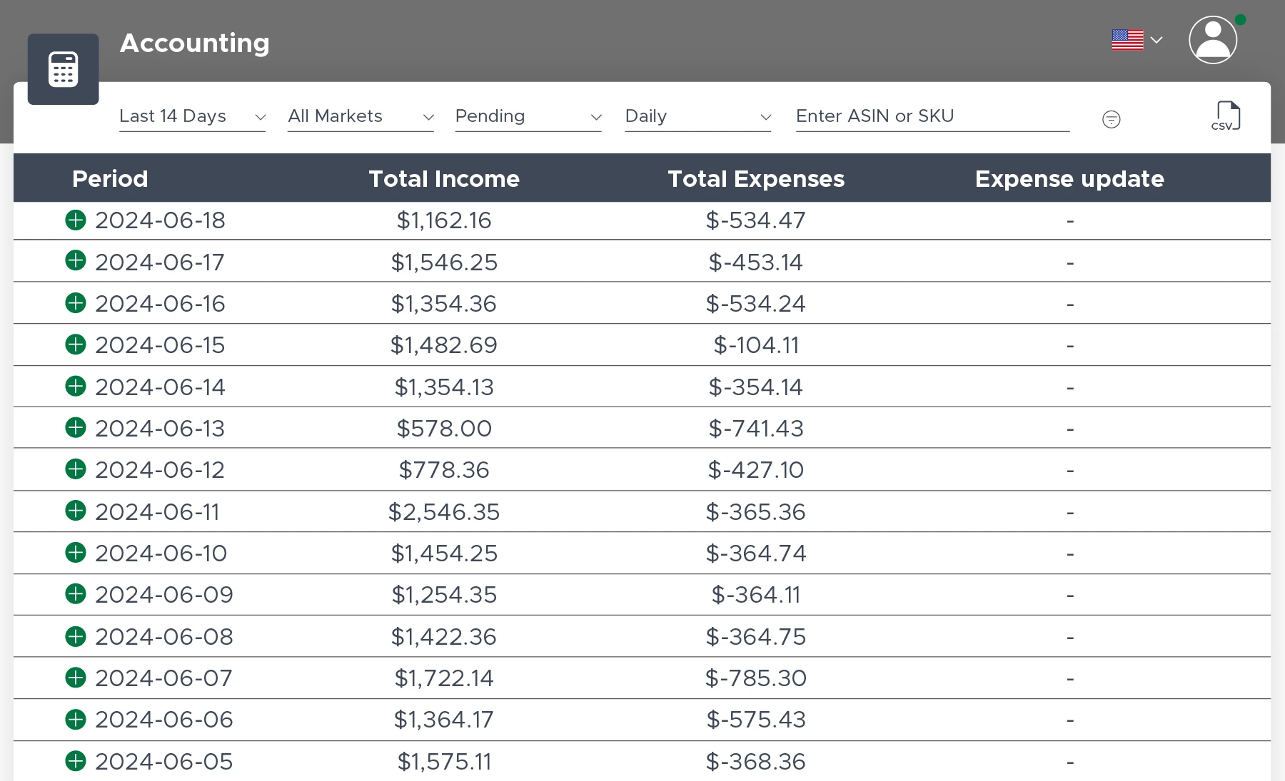This screenshot has width=1285, height=781.
Task: Export table with the CSV icon
Action: click(1227, 116)
